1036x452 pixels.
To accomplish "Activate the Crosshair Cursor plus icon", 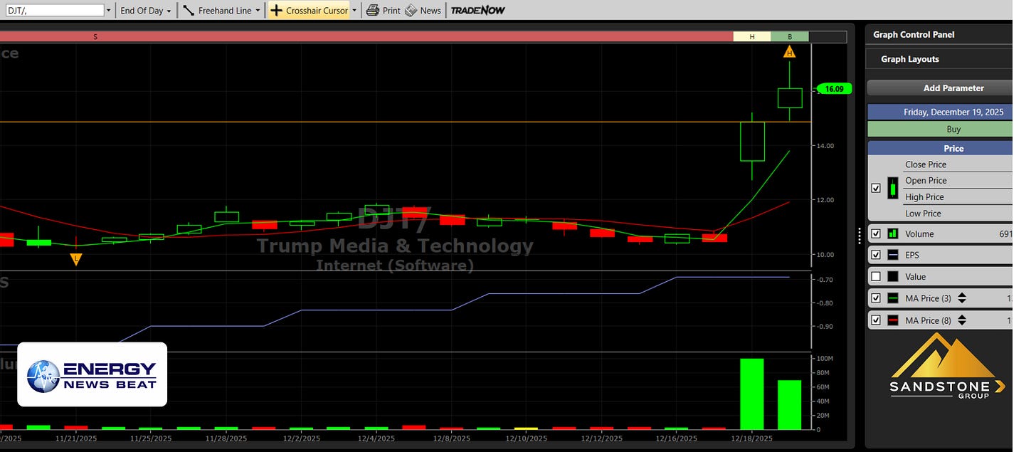I will 277,11.
